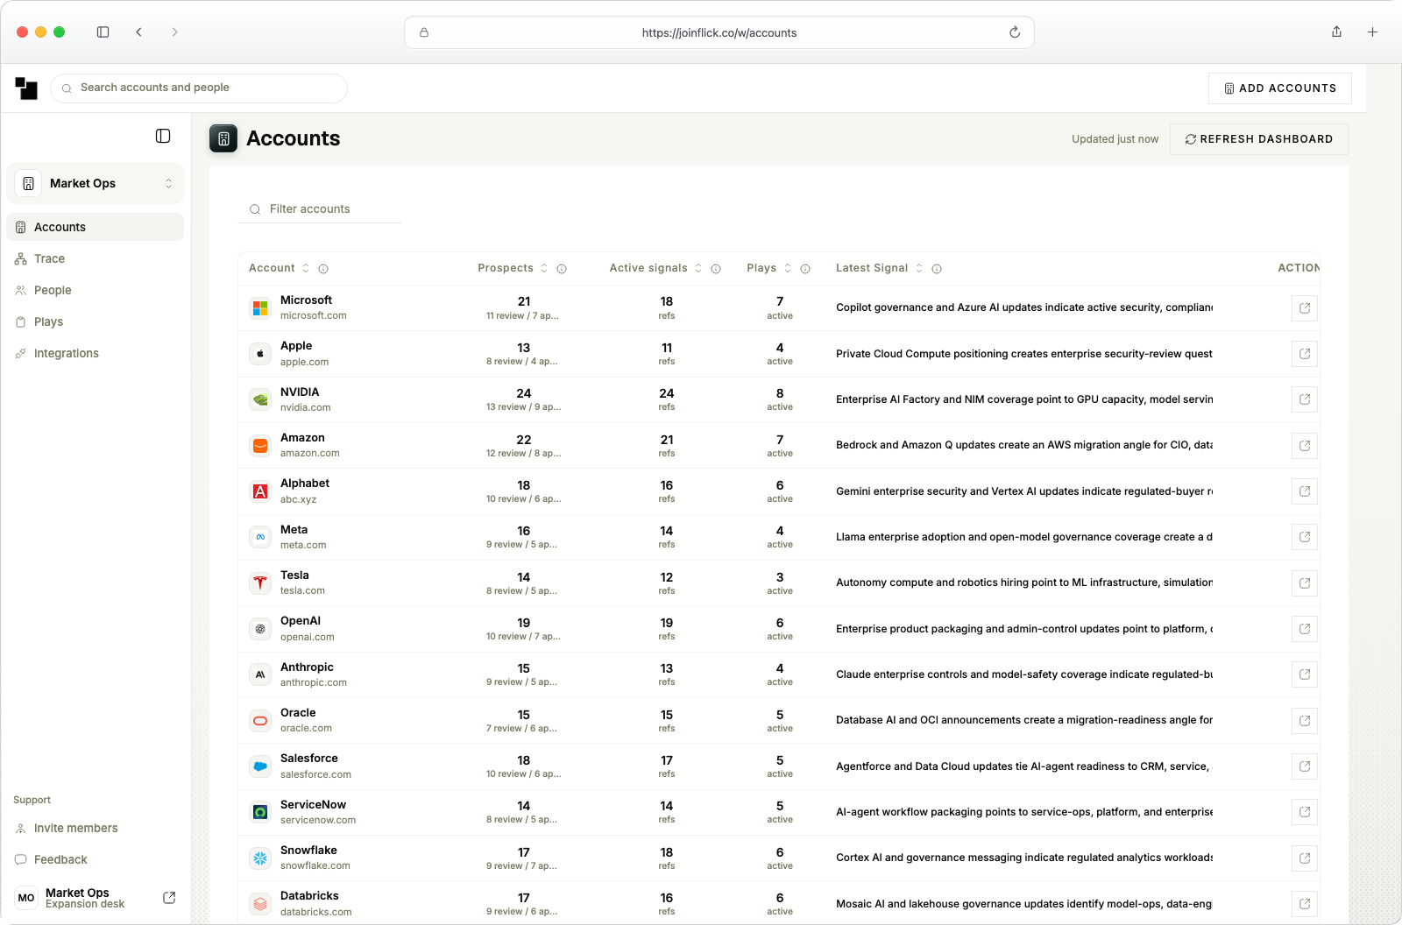Click the Snowflake logo thumbnail

(x=260, y=858)
